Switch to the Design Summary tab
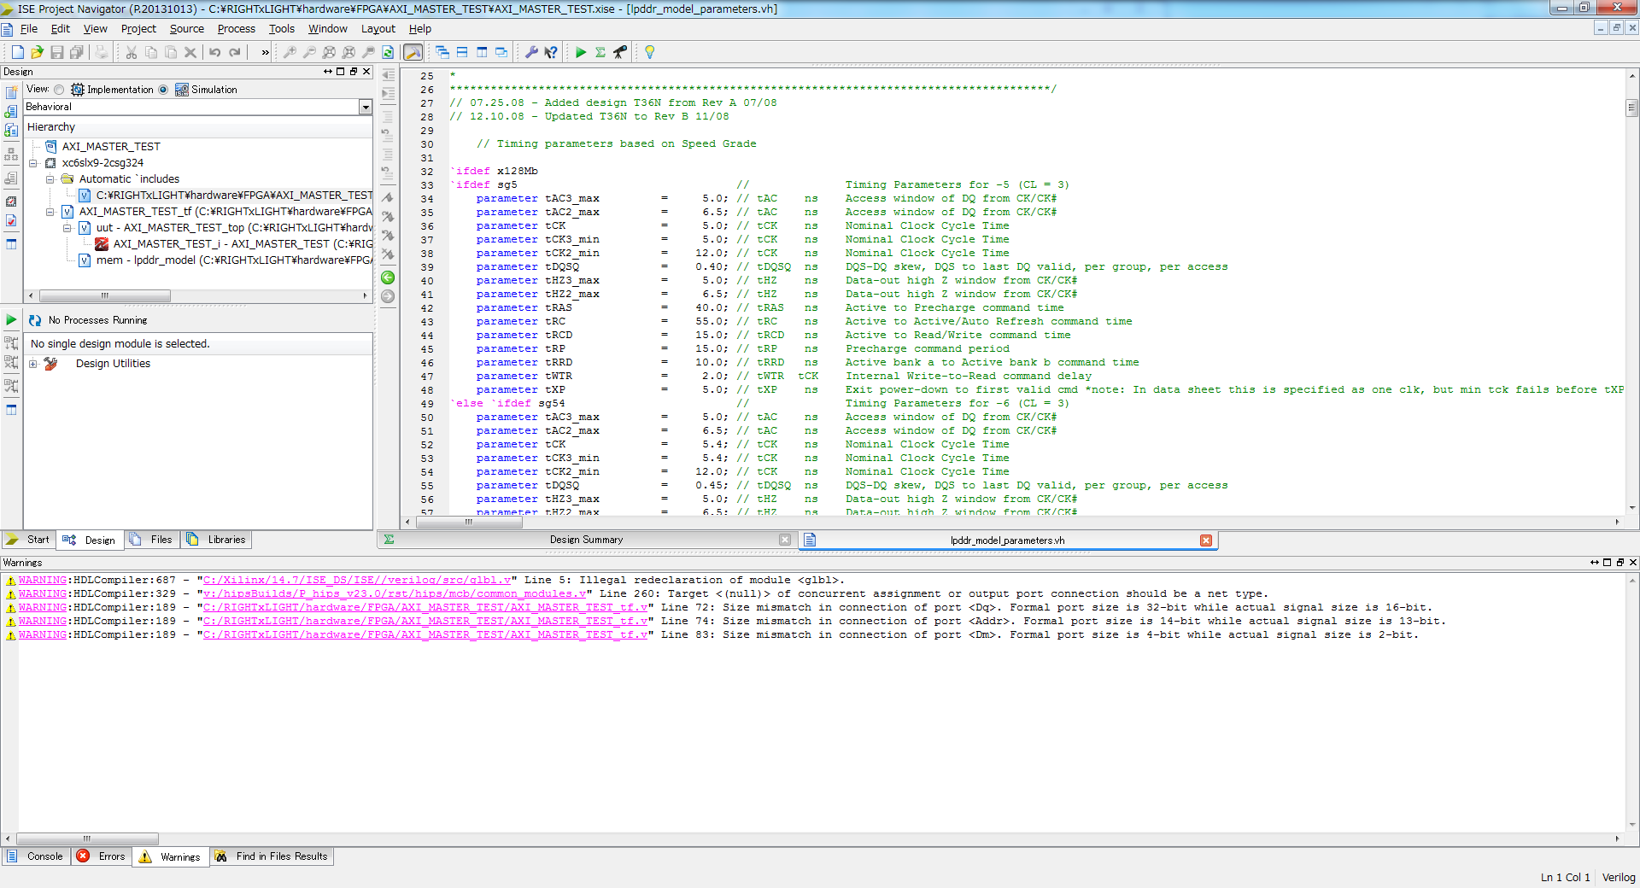Viewport: 1640px width, 888px height. tap(586, 540)
